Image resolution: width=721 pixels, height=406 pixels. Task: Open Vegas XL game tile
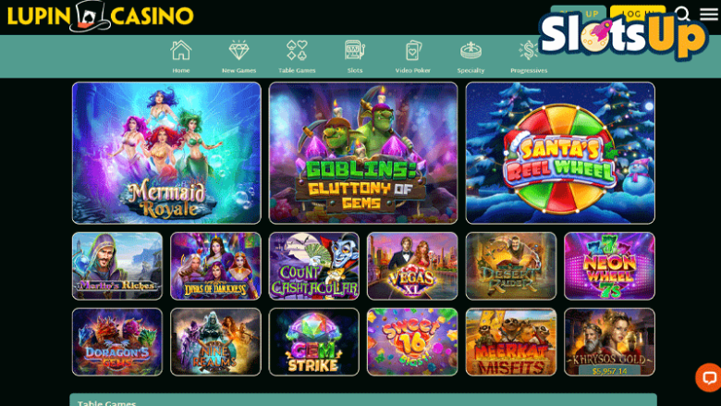click(412, 265)
